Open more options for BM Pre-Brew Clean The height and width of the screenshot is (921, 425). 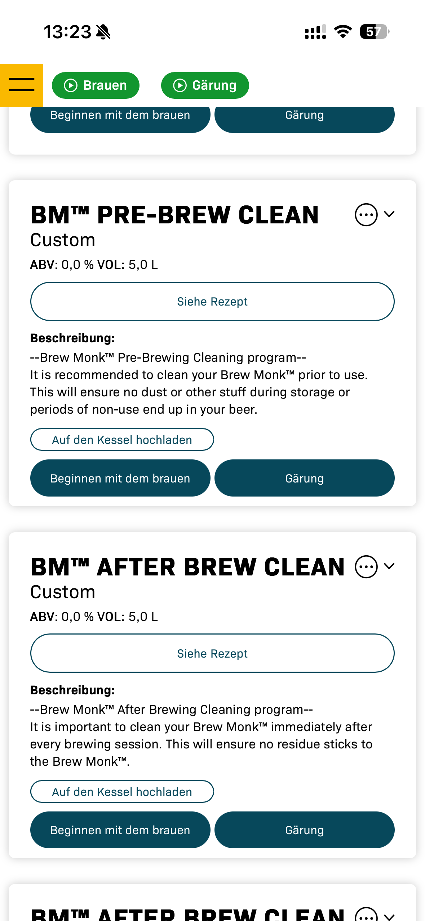[x=366, y=215]
